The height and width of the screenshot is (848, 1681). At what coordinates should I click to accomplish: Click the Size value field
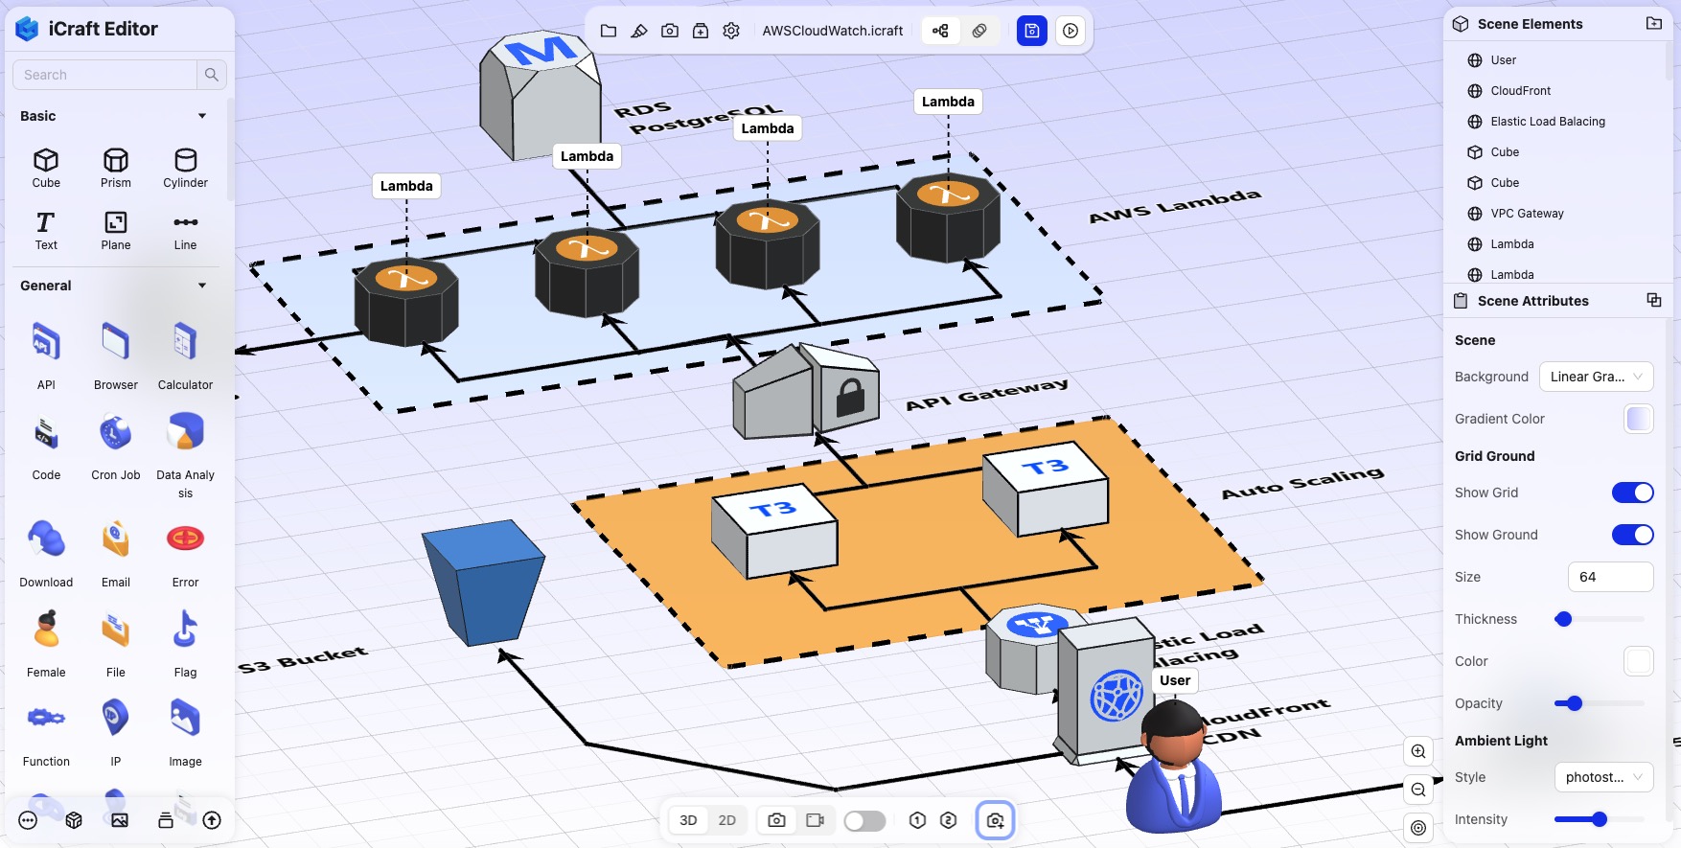[x=1611, y=577]
